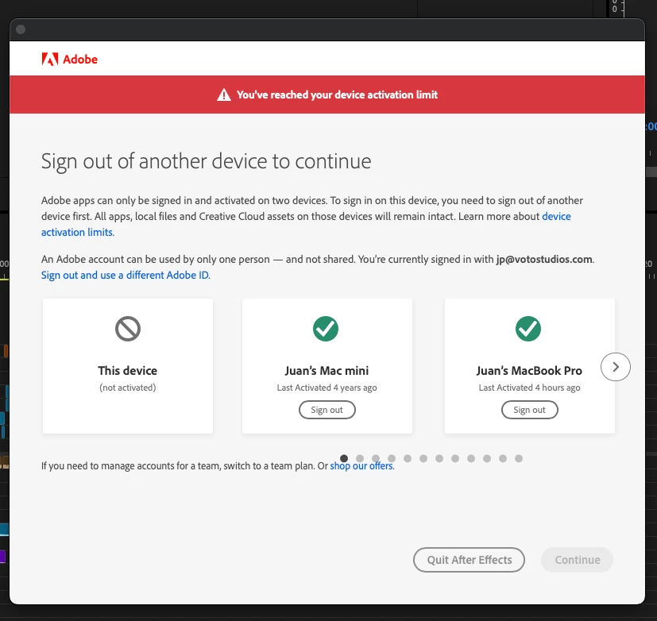This screenshot has height=621, width=657.
Task: Sign out and use a different Adobe ID
Action: tap(126, 275)
